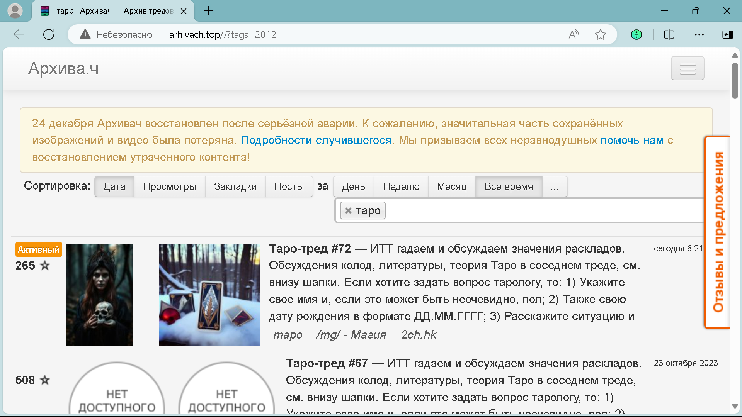
Task: Click the '23 октября 2023' date
Action: click(x=686, y=363)
